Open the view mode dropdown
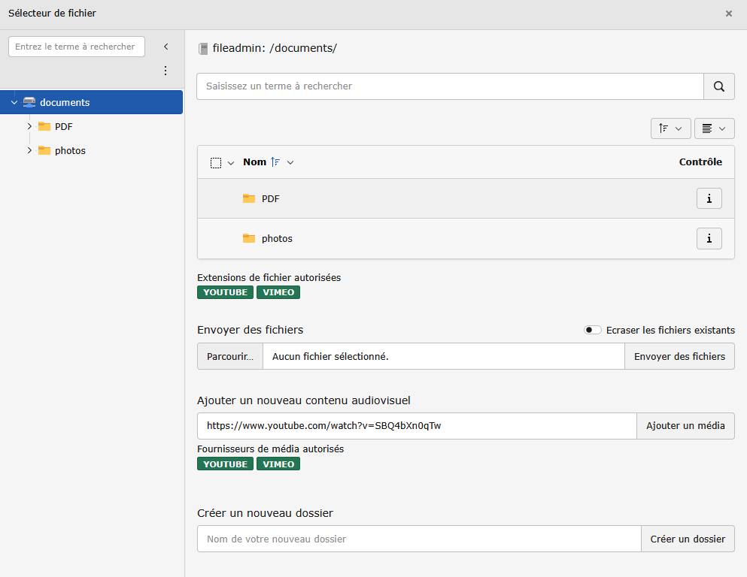747x577 pixels. [714, 128]
